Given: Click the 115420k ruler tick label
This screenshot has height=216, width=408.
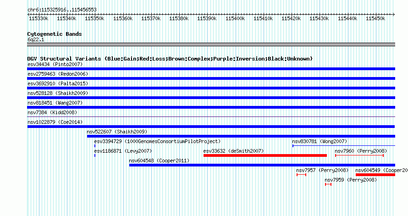Looking at the screenshot, I should coord(291,18).
